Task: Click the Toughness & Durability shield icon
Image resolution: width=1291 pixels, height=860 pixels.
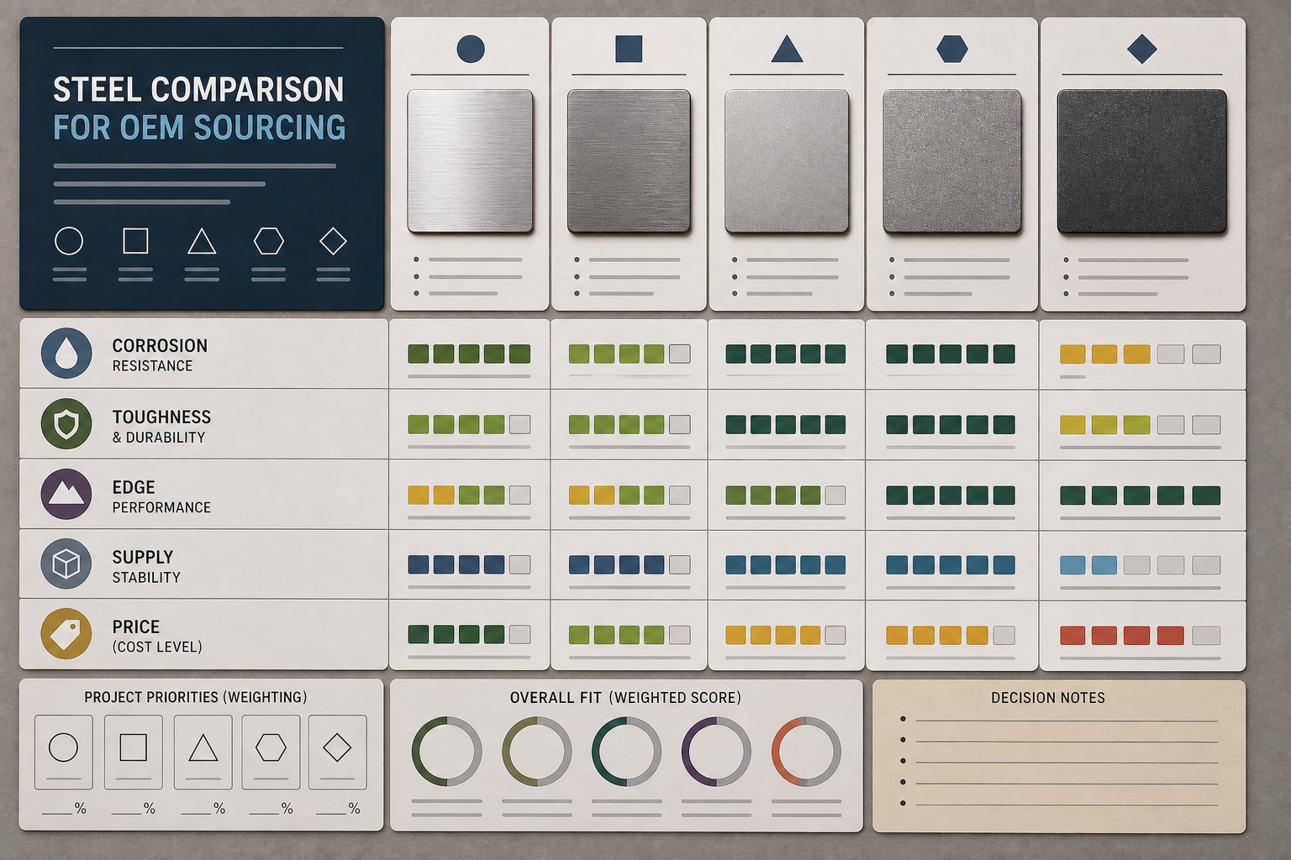Action: click(66, 424)
